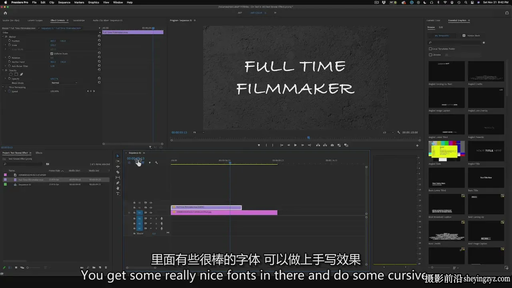Create an ellipse mask under Opacity
This screenshot has width=512, height=288.
[11, 74]
